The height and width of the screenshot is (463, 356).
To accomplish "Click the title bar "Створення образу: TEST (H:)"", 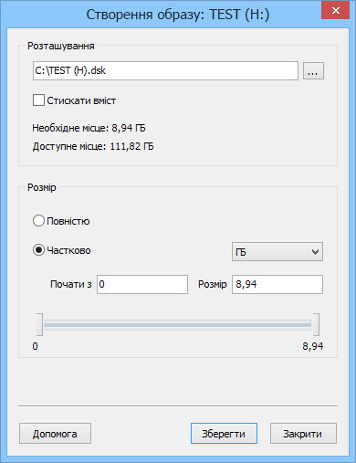I will click(178, 15).
